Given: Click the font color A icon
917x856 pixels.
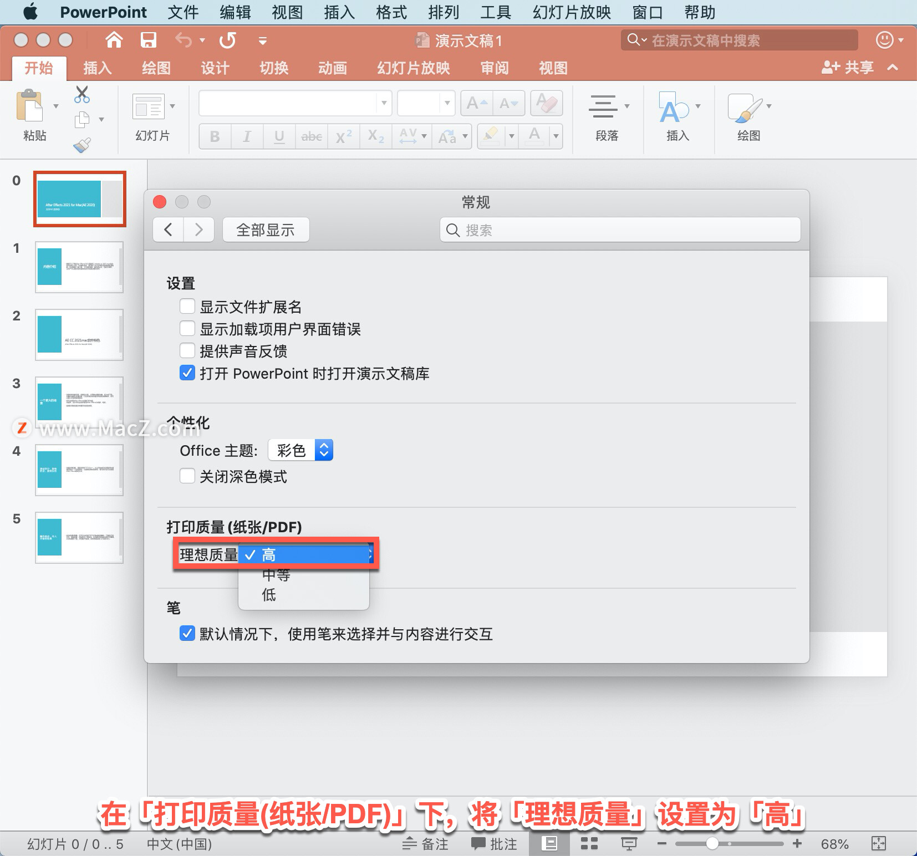Looking at the screenshot, I should (534, 136).
